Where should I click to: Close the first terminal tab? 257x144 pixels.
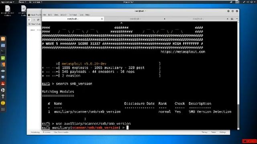click(102, 19)
